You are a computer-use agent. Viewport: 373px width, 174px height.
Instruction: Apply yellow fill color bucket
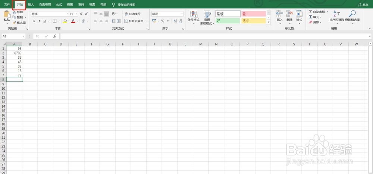(65, 21)
